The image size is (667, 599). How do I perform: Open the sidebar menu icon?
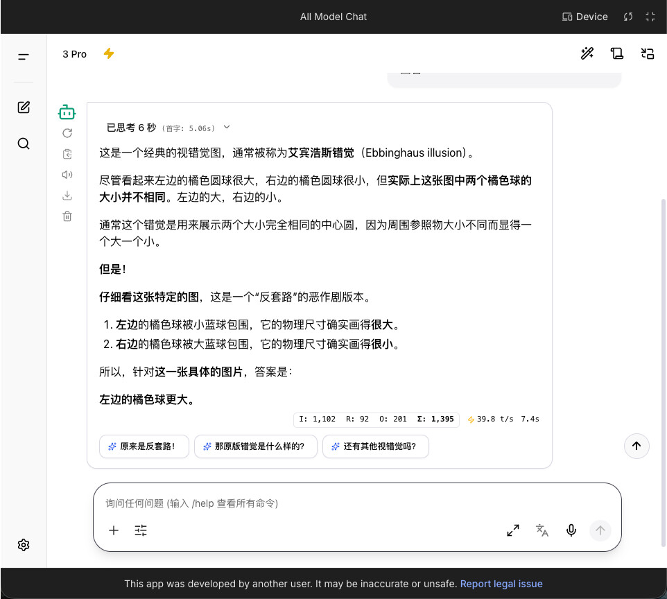tap(24, 57)
